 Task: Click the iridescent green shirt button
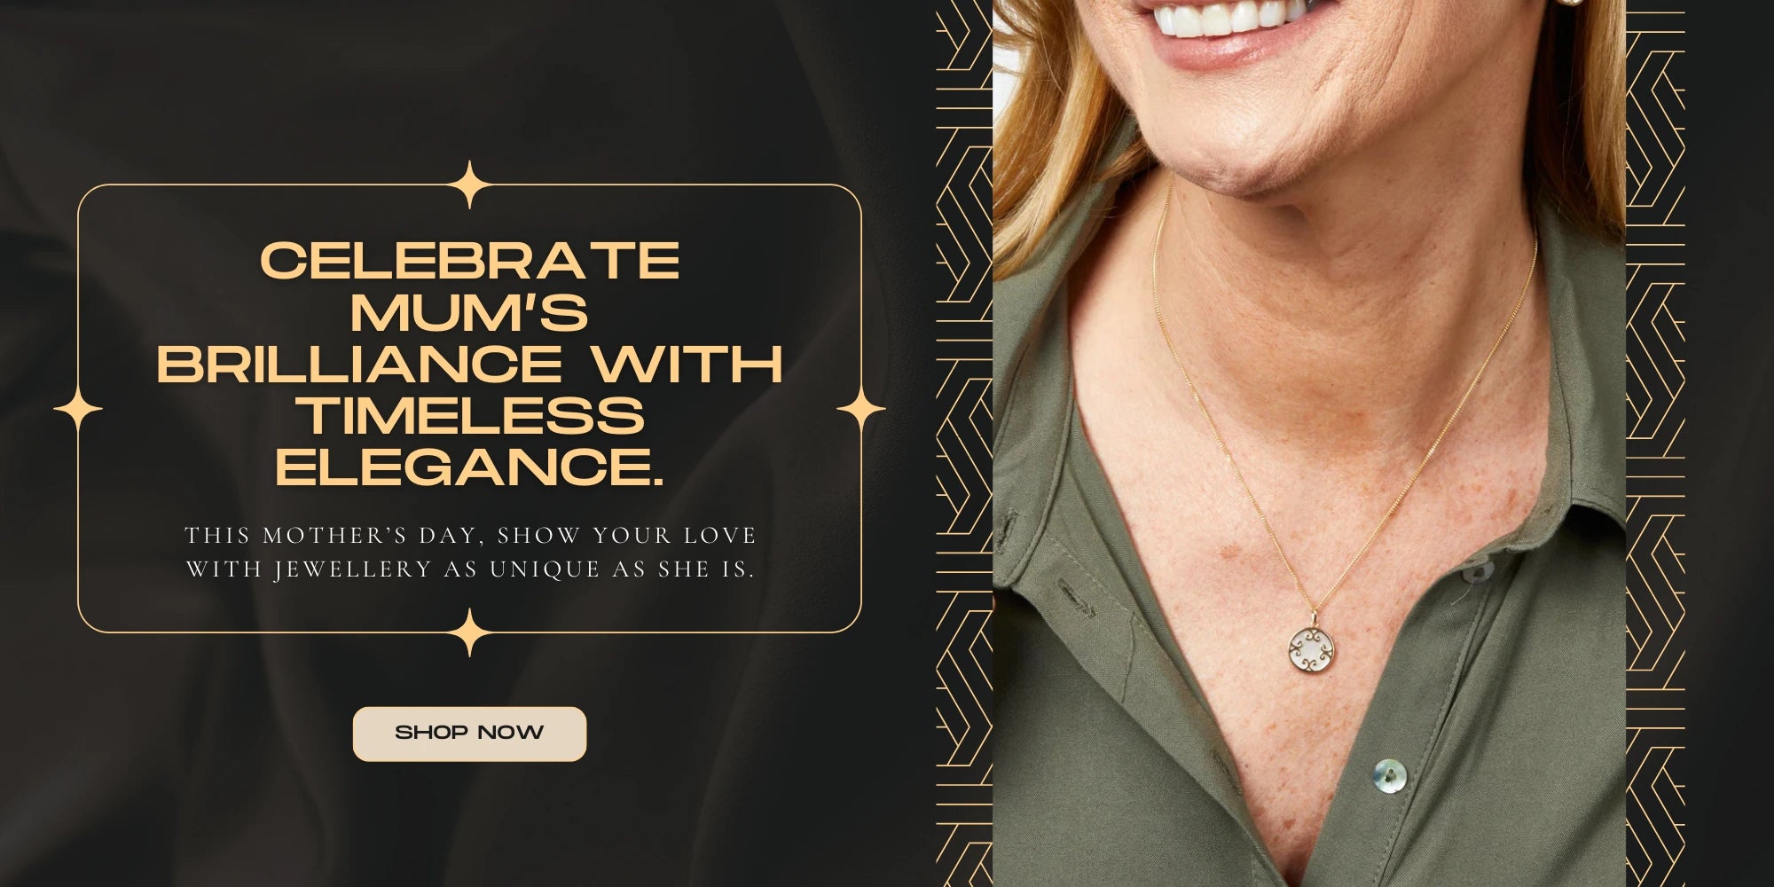click(x=1390, y=773)
